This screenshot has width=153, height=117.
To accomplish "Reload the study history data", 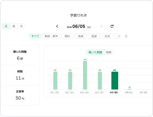I will [x=112, y=26].
